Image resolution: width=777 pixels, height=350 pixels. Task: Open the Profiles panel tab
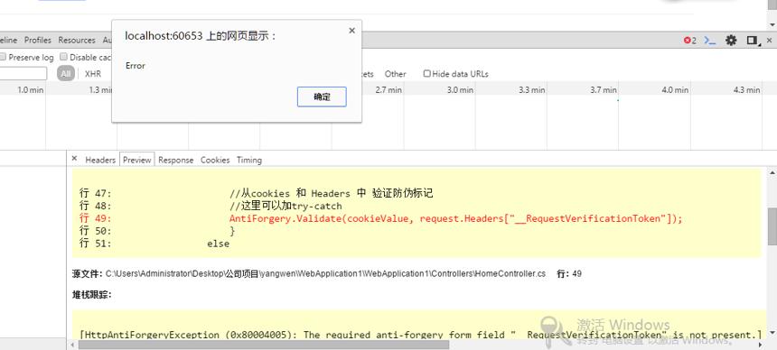pyautogui.click(x=38, y=40)
